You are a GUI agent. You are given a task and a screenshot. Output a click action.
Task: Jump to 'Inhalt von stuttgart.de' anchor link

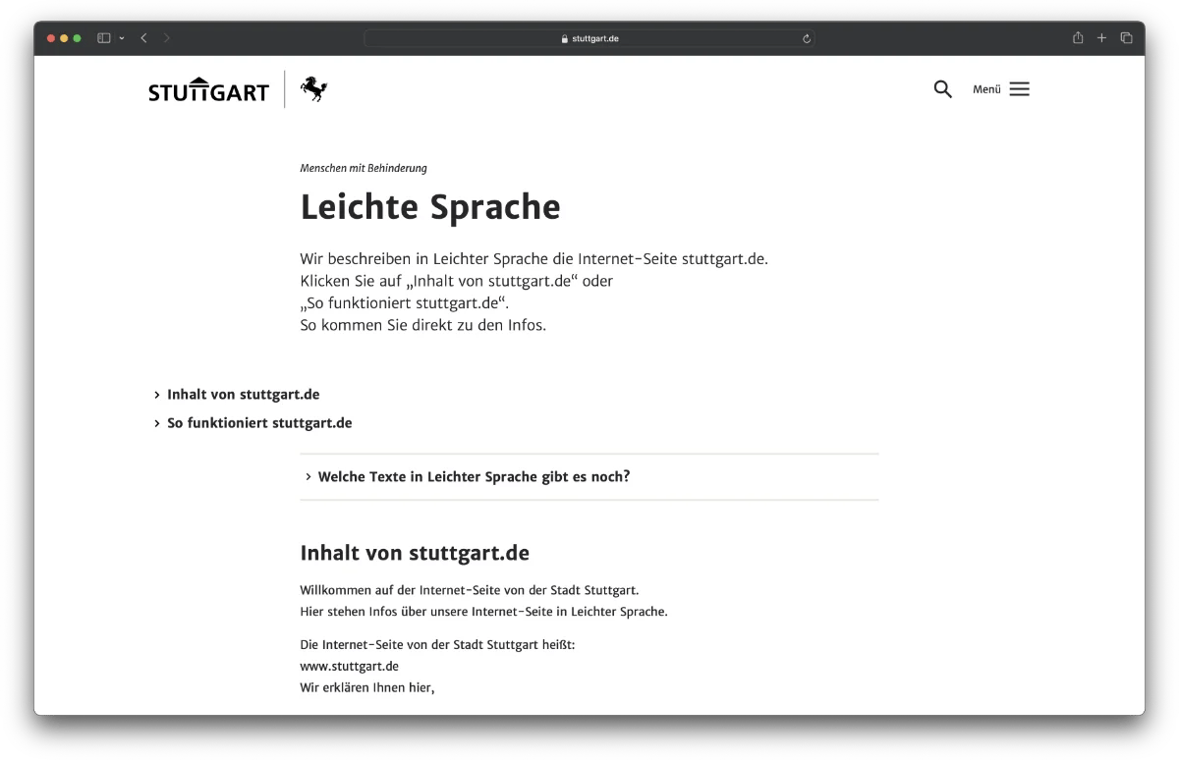243,395
